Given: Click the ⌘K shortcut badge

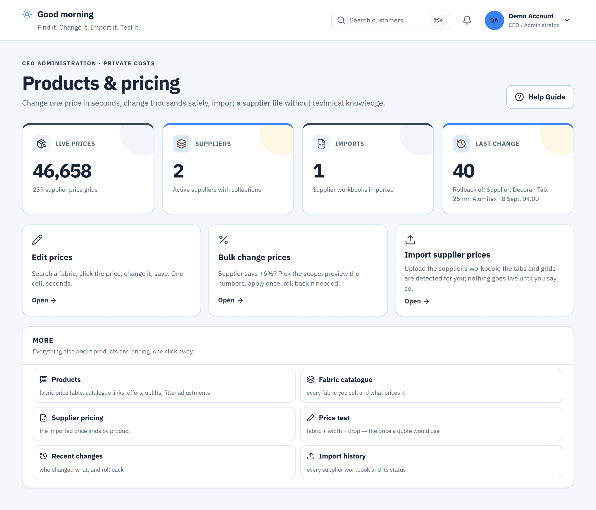Looking at the screenshot, I should 438,20.
